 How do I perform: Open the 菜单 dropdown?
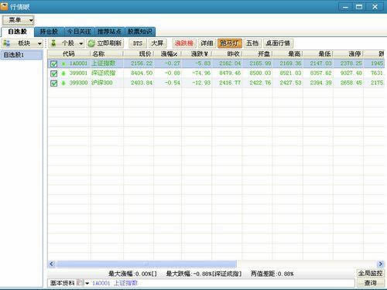click(x=19, y=20)
